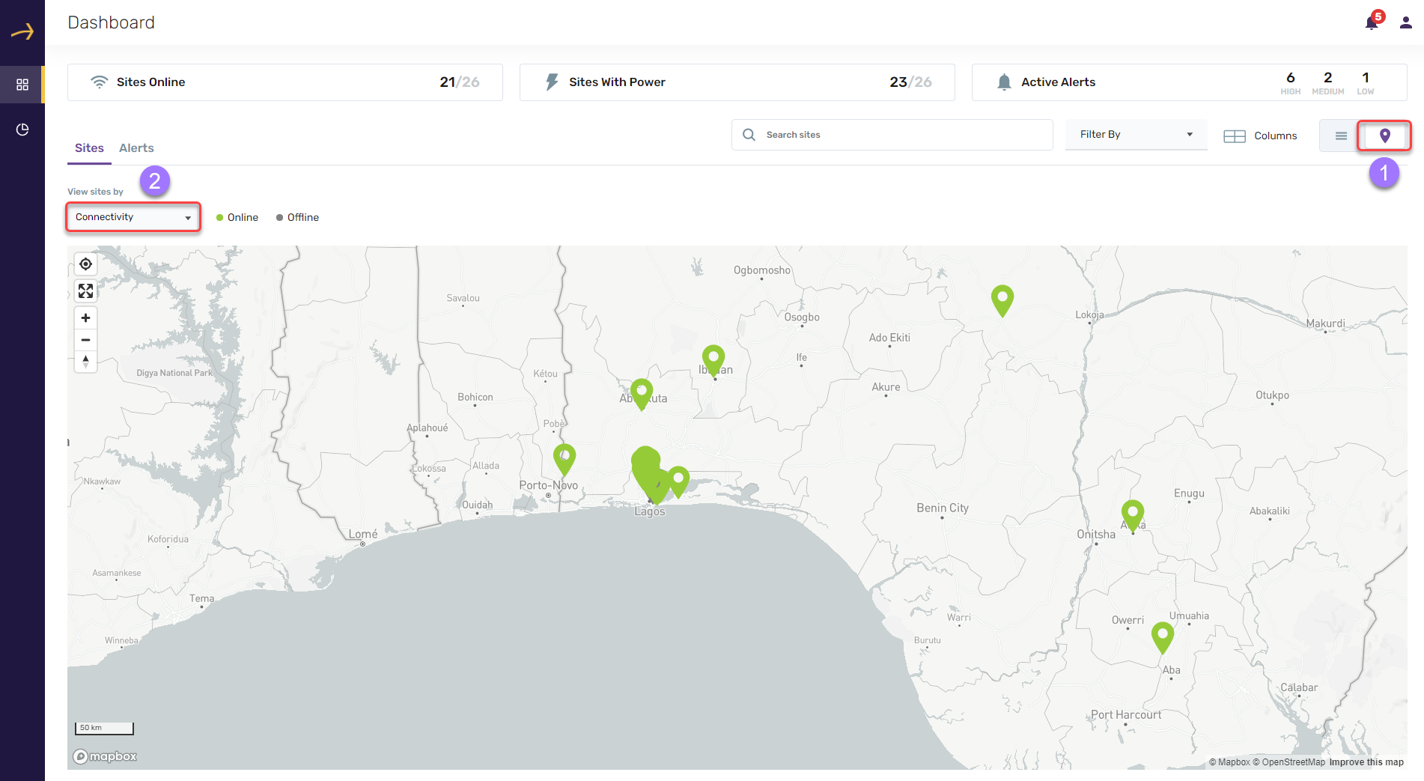The height and width of the screenshot is (781, 1424).
Task: Click the Offline legend entry
Action: coord(297,217)
